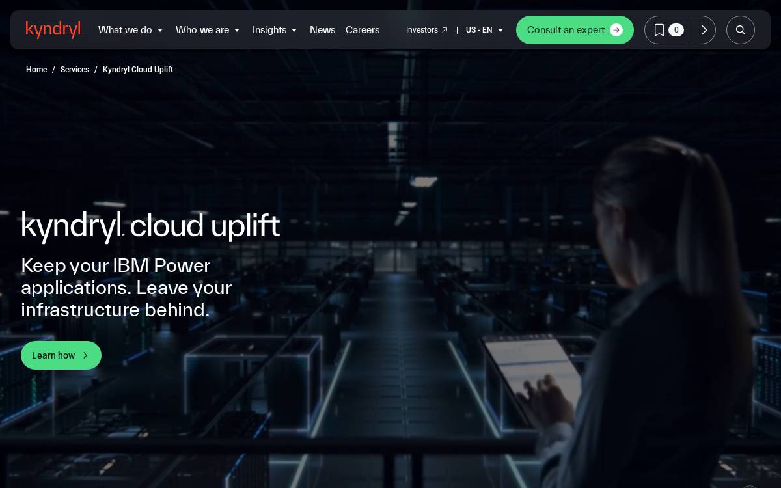Click the Kyndryl logo in header
Image resolution: width=781 pixels, height=488 pixels.
[x=54, y=30]
